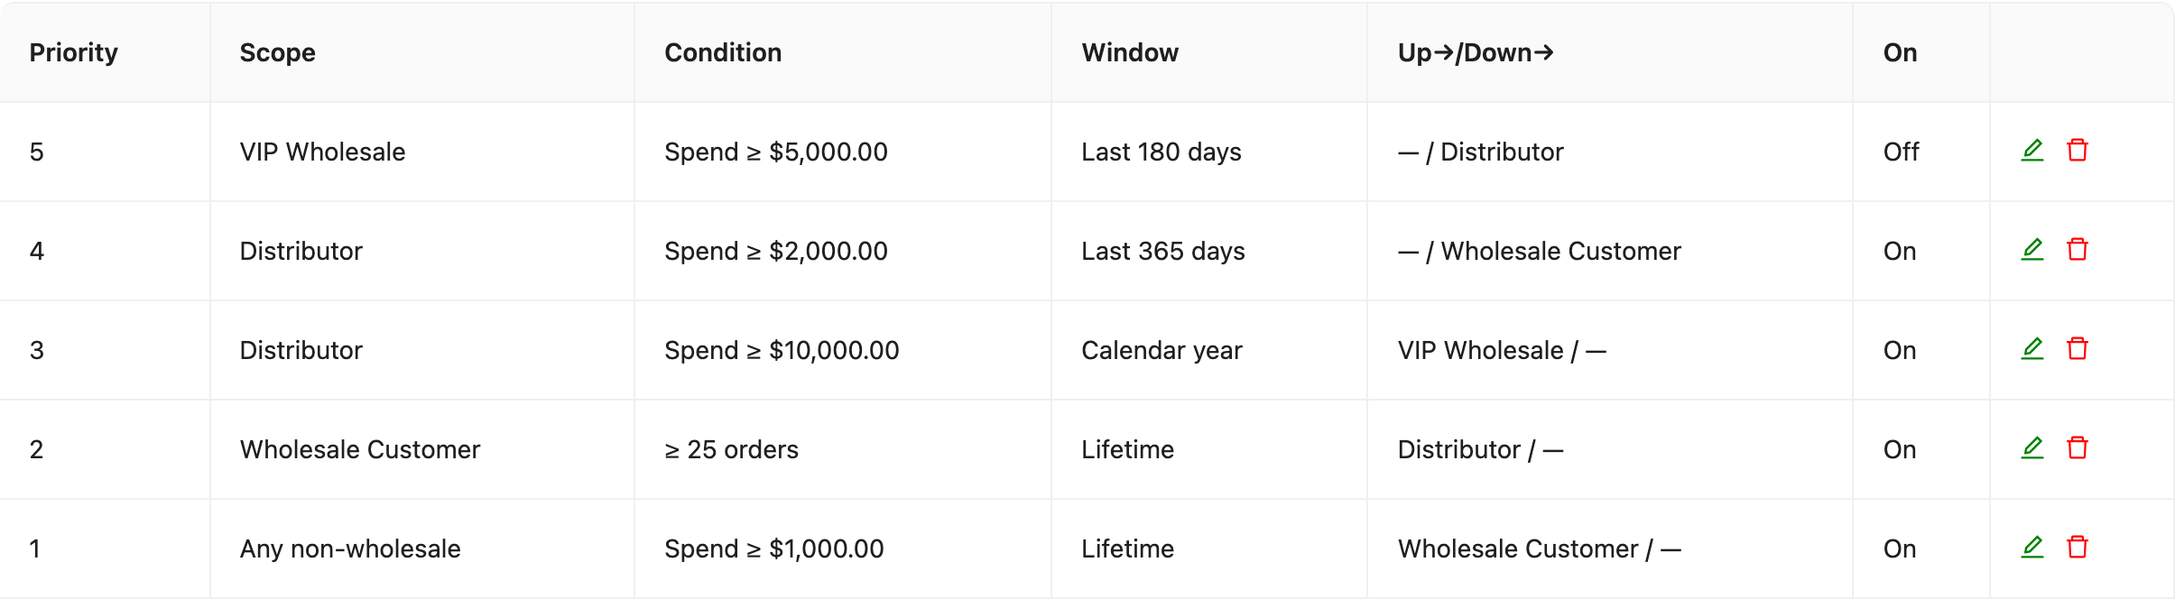Click the On status of priority 1 rule
The image size is (2175, 599).
(x=1900, y=548)
